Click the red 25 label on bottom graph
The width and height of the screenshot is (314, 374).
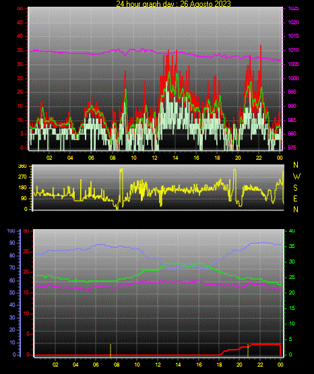pyautogui.click(x=26, y=251)
